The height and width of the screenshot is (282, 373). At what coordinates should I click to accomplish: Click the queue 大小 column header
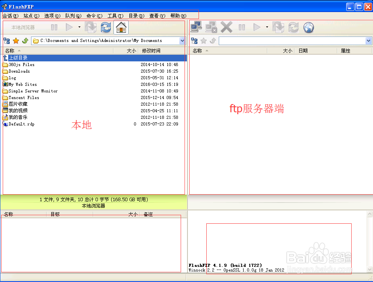pyautogui.click(x=116, y=214)
